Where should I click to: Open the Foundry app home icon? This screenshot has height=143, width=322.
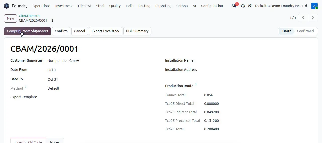click(7, 6)
